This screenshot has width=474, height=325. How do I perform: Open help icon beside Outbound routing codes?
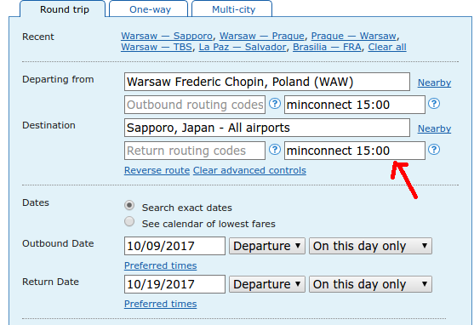(x=275, y=104)
